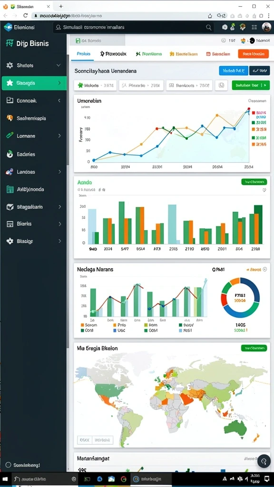Open the apps grid icon in header
Image resolution: width=274 pixels, height=487 pixels.
click(254, 27)
